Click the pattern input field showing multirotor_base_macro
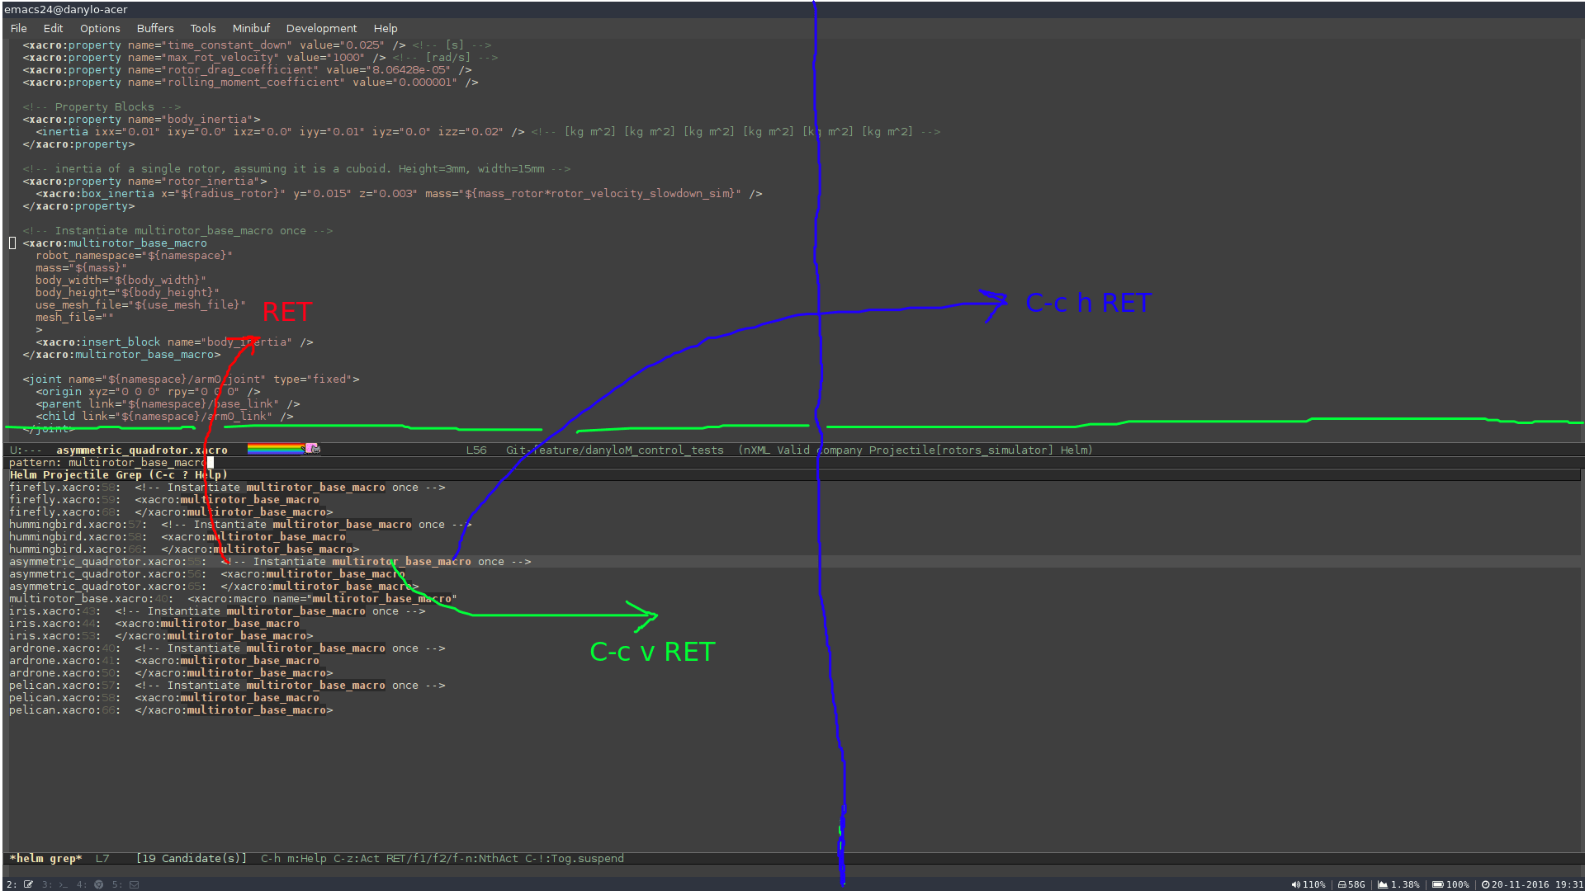Image resolution: width=1585 pixels, height=891 pixels. (132, 462)
